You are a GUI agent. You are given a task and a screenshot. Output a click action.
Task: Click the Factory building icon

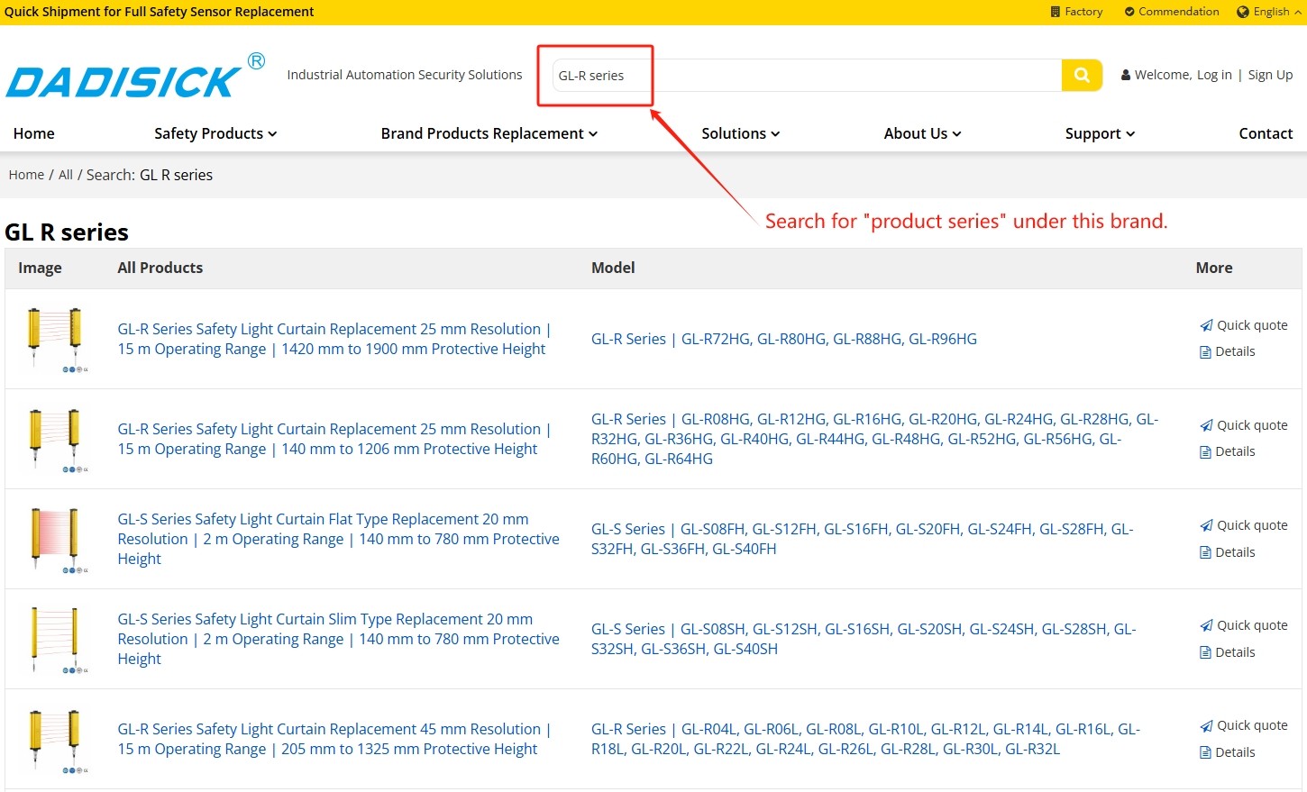[x=1056, y=12]
